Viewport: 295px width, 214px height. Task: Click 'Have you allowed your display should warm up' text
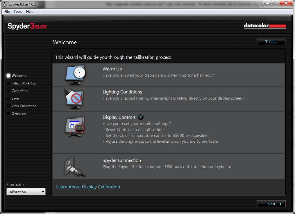(159, 75)
